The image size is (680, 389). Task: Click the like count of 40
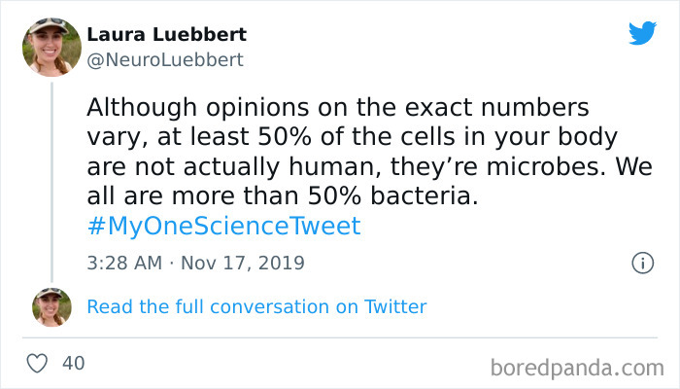click(x=73, y=364)
